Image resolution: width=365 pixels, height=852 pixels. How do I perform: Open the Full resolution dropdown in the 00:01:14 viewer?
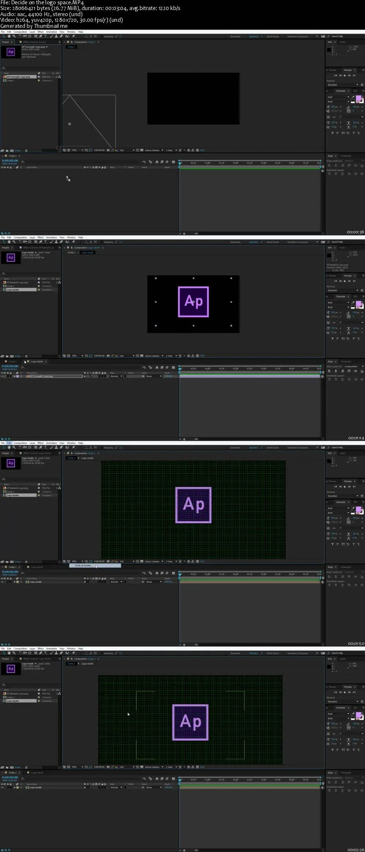(127, 356)
